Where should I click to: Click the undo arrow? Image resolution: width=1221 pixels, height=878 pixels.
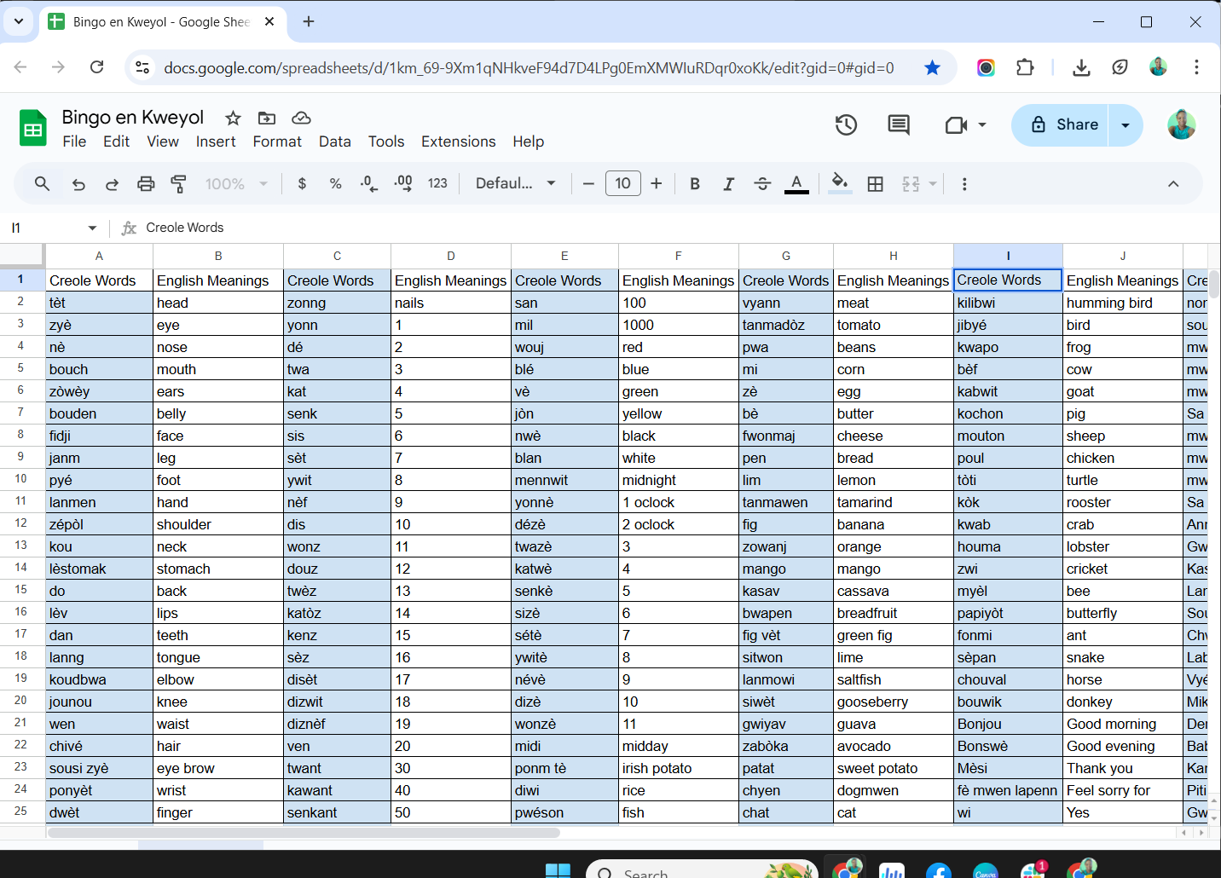coord(78,184)
